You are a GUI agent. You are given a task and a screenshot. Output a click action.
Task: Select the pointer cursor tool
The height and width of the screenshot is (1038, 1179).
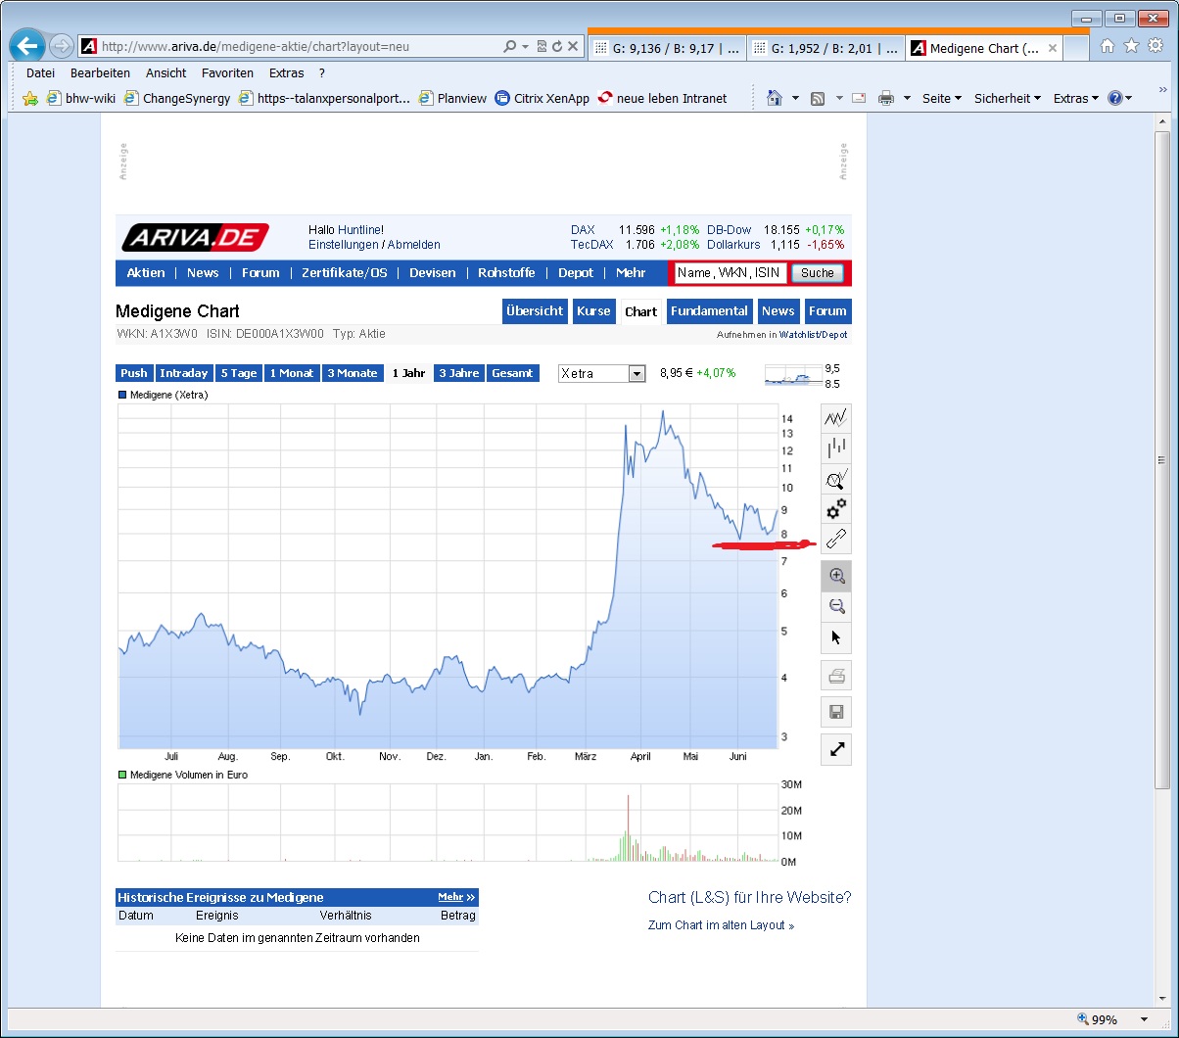(835, 637)
